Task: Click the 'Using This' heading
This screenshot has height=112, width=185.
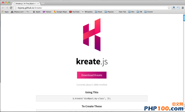Action: tap(92, 92)
